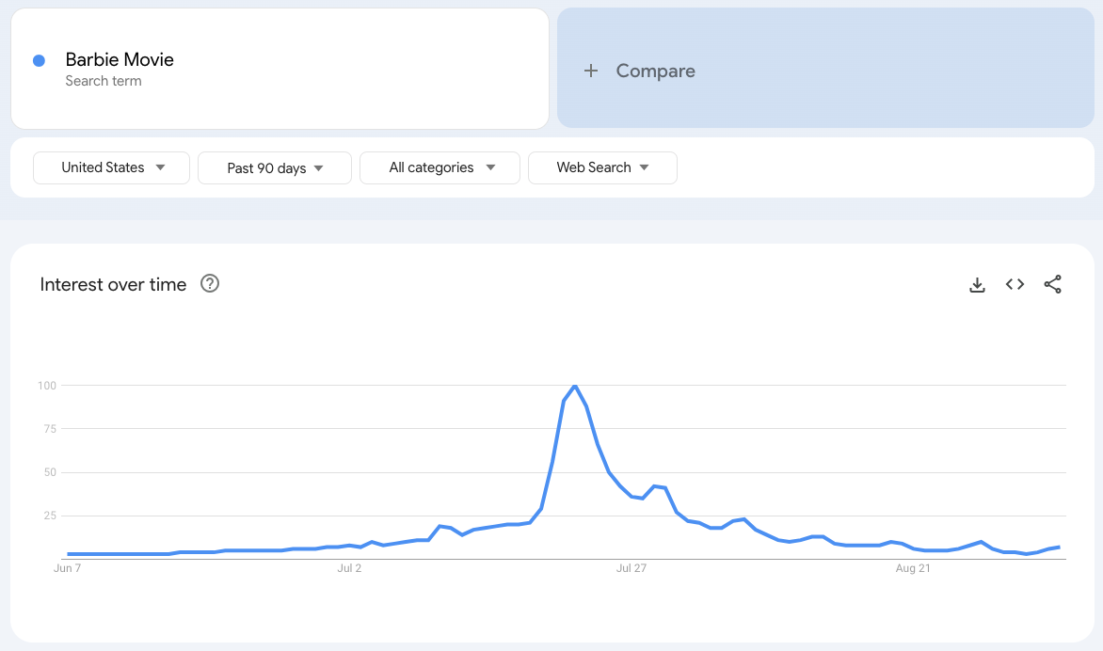Open the embed code icon

1015,284
